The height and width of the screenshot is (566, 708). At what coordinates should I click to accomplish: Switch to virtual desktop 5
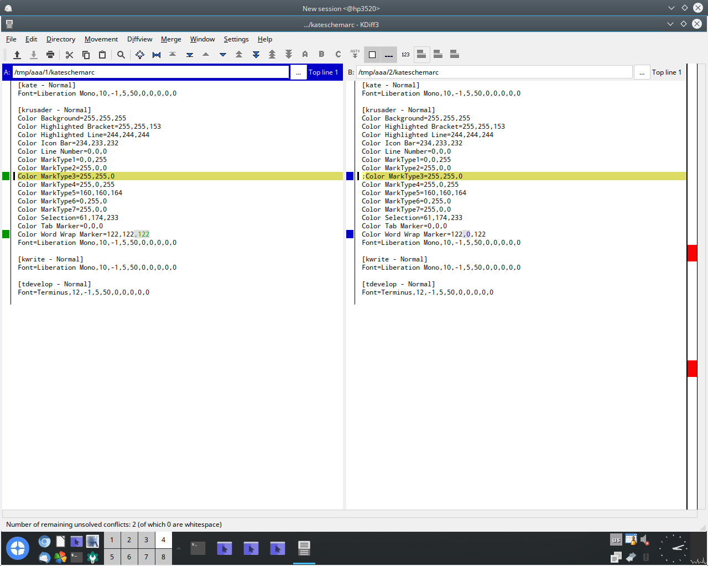pyautogui.click(x=112, y=557)
